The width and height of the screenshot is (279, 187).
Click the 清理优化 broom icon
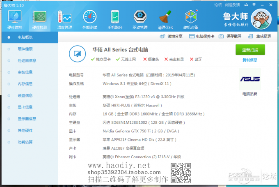[165, 19]
